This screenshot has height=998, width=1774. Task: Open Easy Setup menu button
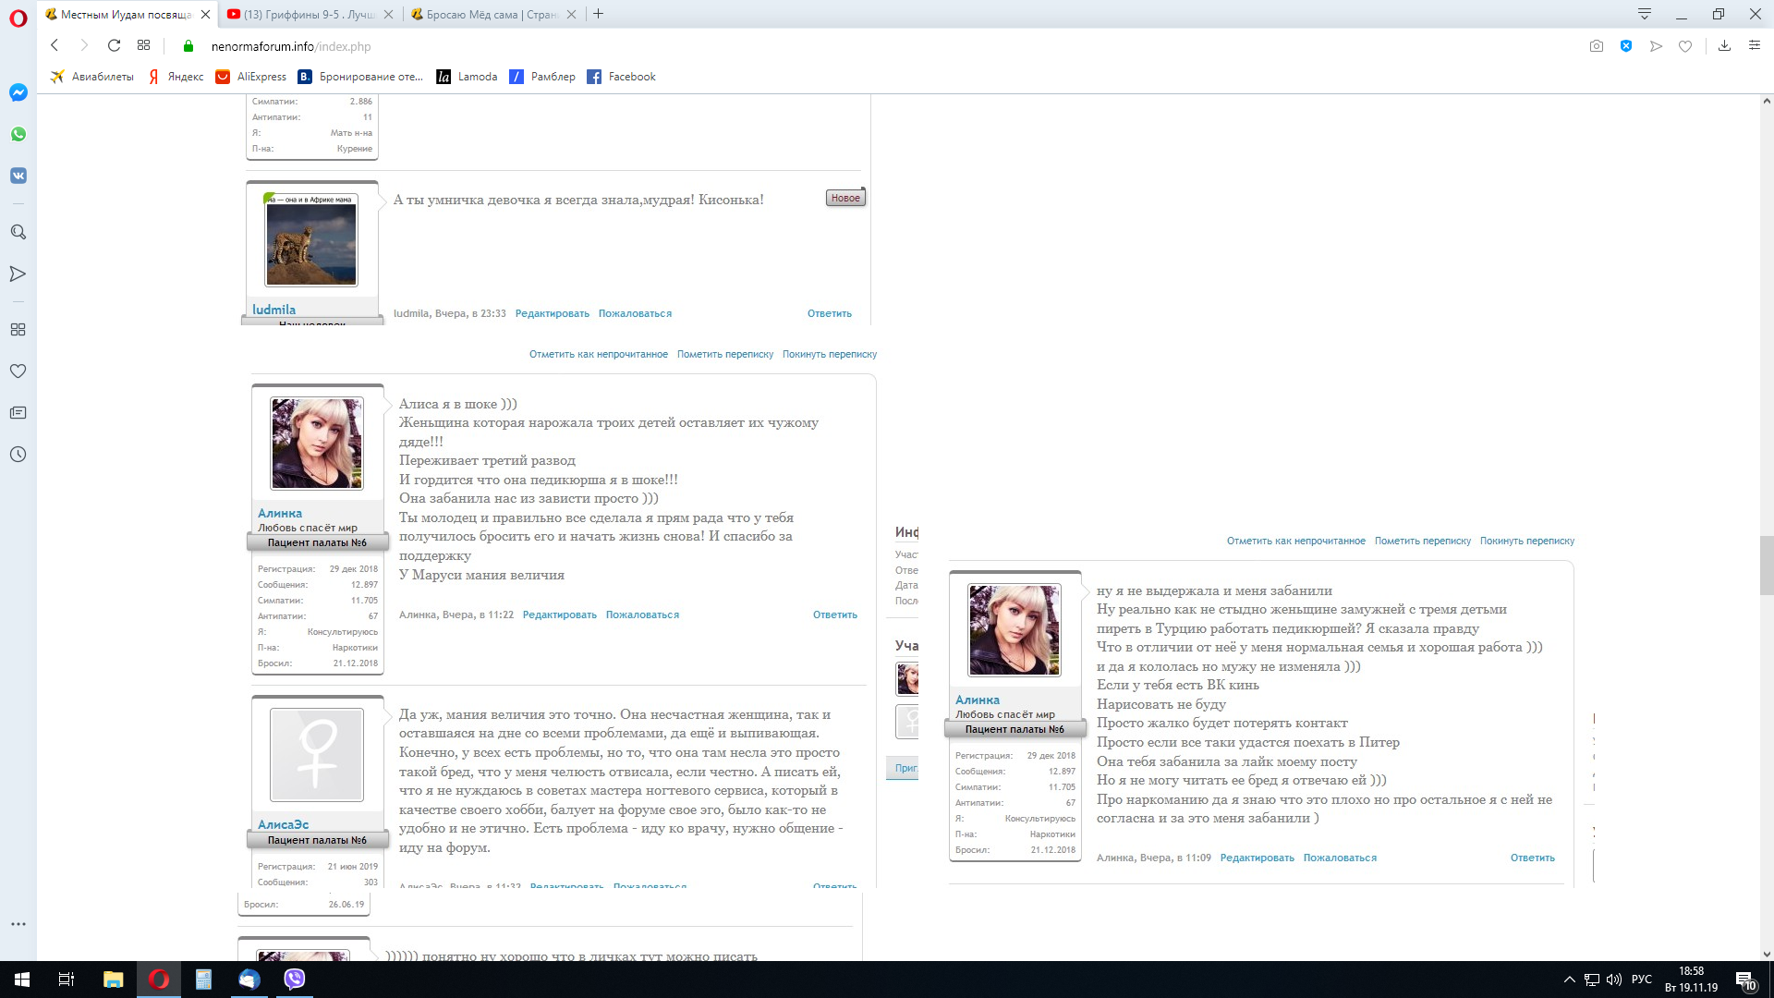click(x=1754, y=45)
